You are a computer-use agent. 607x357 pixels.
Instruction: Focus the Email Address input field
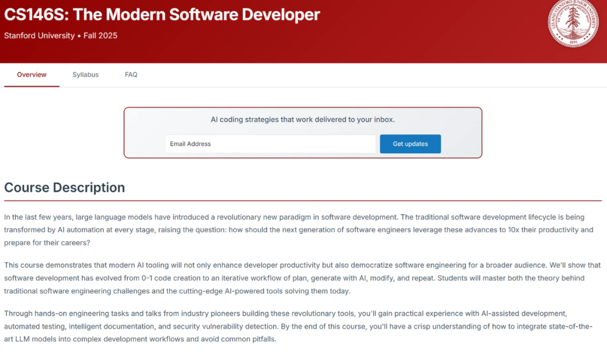pyautogui.click(x=270, y=144)
